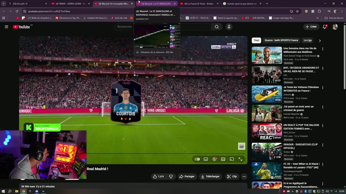Enter fullscreen mode in the player
This screenshot has height=194, width=346.
240,159
